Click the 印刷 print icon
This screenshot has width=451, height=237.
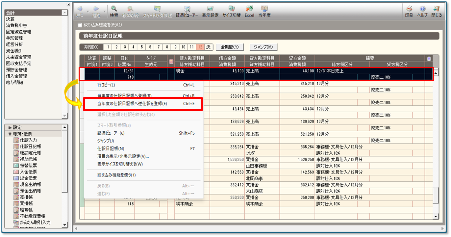click(x=409, y=11)
